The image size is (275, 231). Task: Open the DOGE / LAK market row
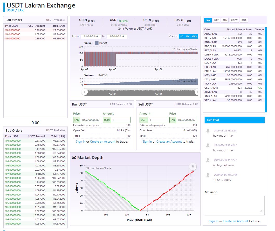[234, 59]
